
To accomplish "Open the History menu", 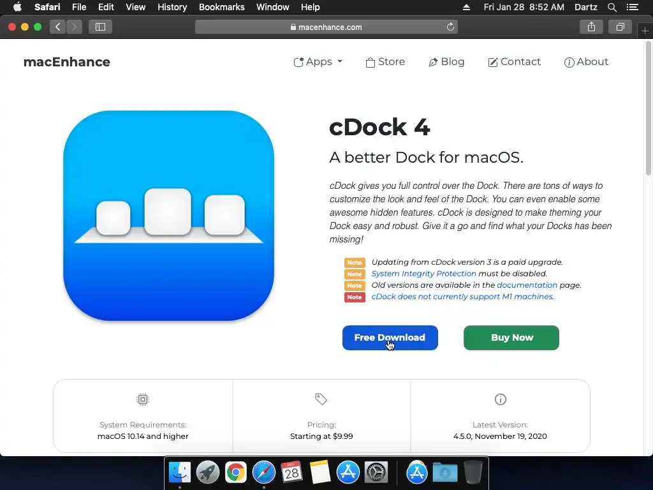I will 172,7.
